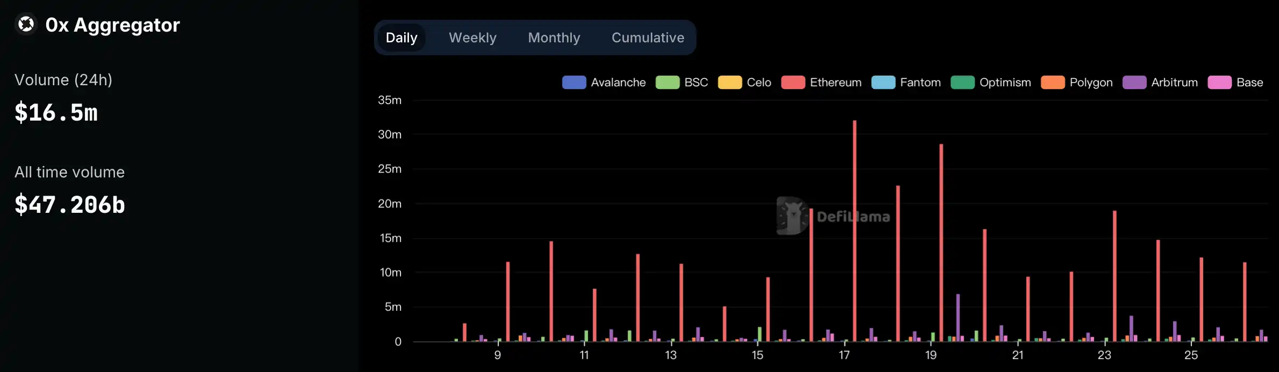Toggle the Fantom legend series
Viewport: 1279px width, 372px height.
tap(906, 83)
